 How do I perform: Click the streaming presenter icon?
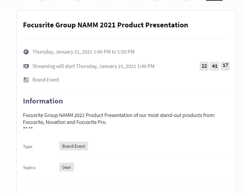26,66
